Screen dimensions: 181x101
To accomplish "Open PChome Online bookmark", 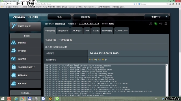I will (x=90, y=7).
